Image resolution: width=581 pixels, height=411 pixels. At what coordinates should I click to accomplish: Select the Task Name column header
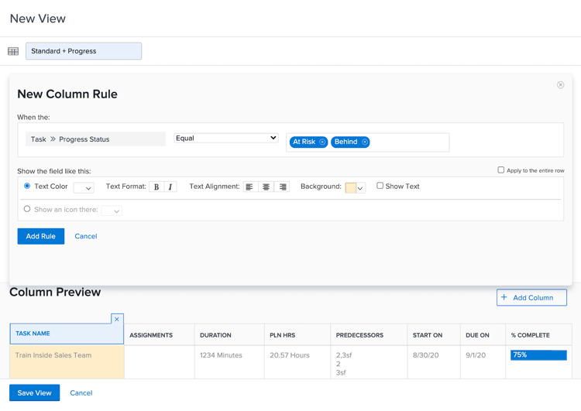(67, 334)
